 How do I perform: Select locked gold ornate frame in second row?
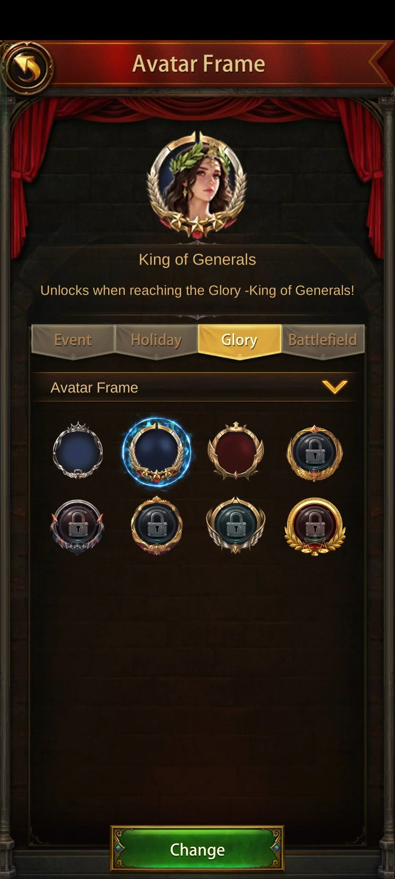[x=157, y=526]
